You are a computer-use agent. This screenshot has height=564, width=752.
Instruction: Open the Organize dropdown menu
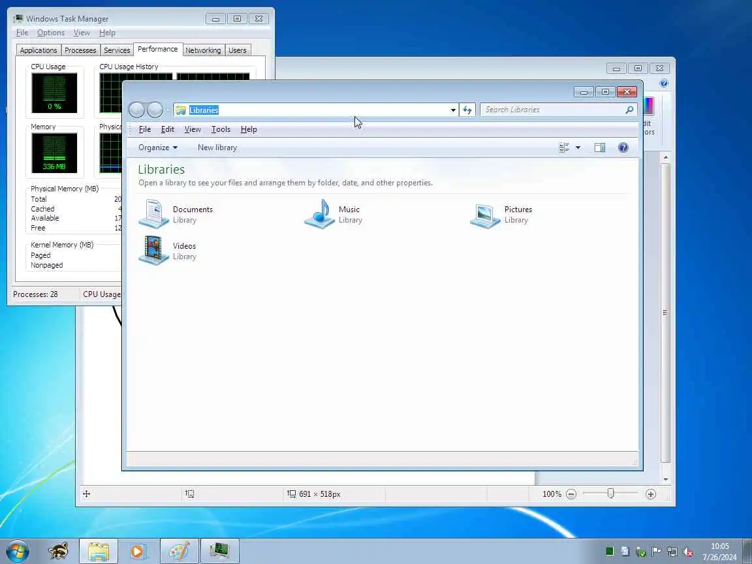point(158,148)
